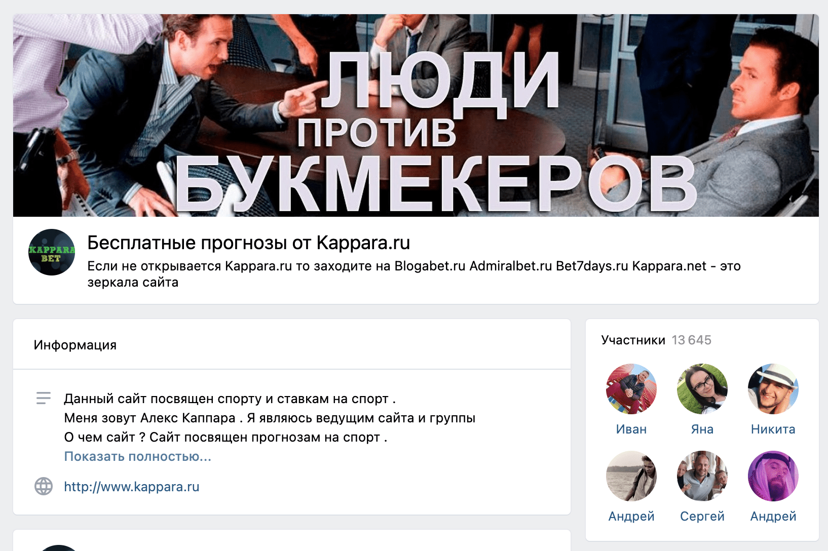Click the description lines icon

coord(44,398)
